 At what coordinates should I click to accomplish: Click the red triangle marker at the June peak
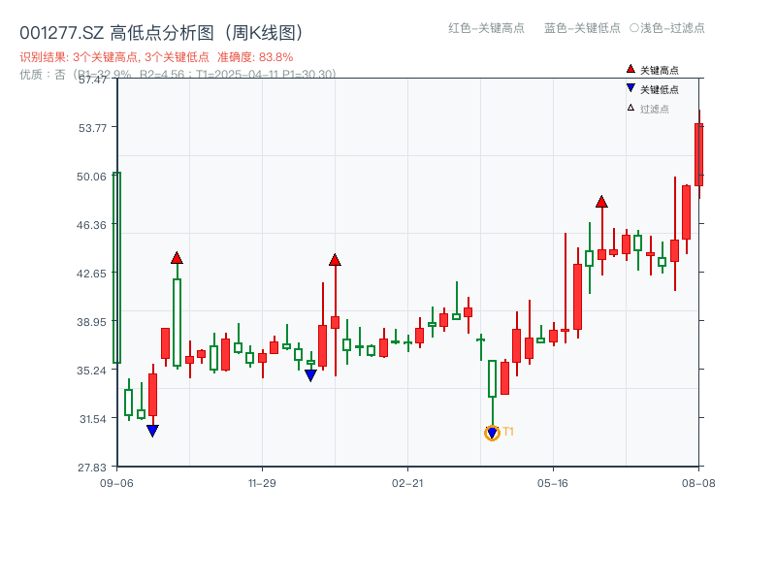click(601, 204)
